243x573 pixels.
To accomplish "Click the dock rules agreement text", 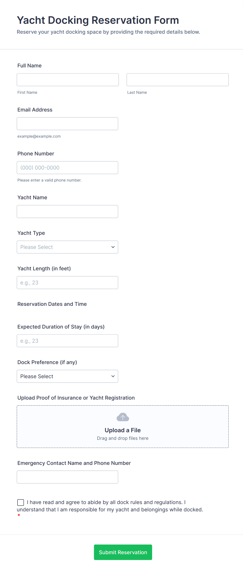I will coord(110,506).
